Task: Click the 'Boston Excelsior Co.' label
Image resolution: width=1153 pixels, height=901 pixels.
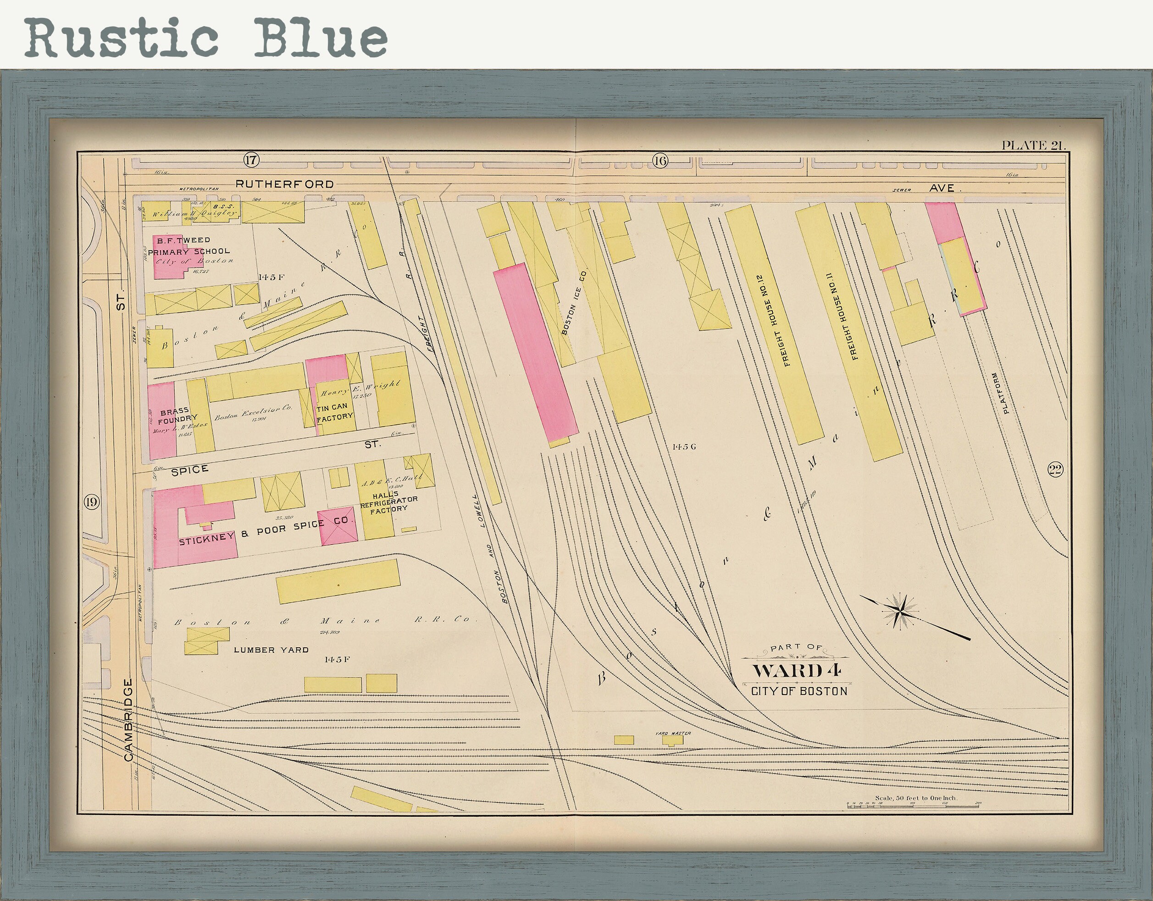Action: [254, 412]
